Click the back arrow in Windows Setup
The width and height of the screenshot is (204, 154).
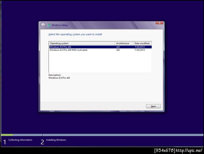coord(43,25)
